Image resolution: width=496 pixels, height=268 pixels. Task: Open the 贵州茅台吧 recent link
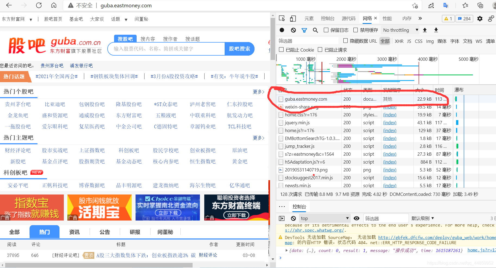click(52, 66)
